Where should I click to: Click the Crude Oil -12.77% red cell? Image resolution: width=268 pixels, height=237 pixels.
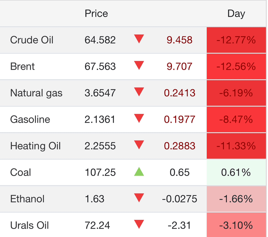[236, 40]
